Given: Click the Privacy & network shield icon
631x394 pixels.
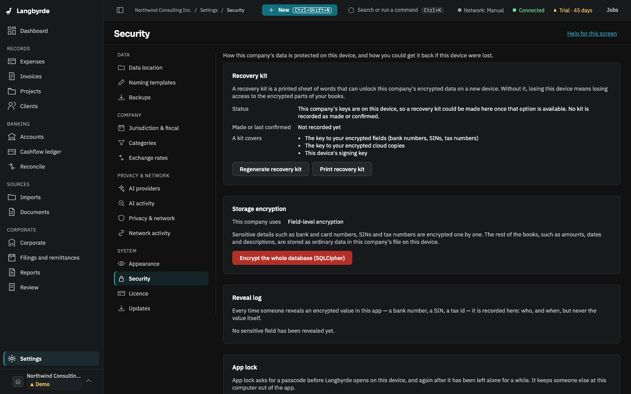Looking at the screenshot, I should coord(121,218).
